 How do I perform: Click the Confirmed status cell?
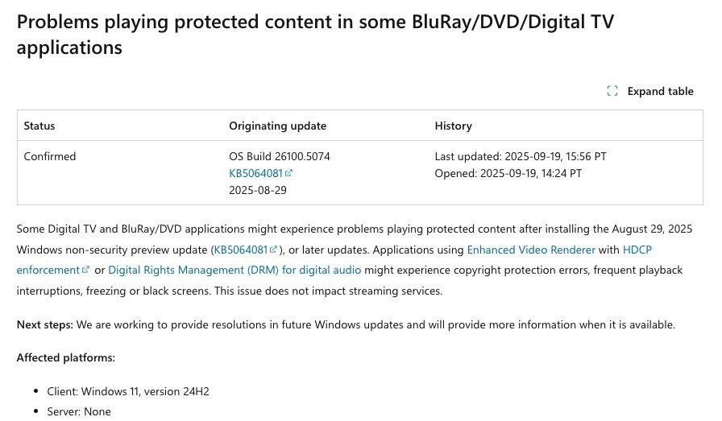click(50, 156)
